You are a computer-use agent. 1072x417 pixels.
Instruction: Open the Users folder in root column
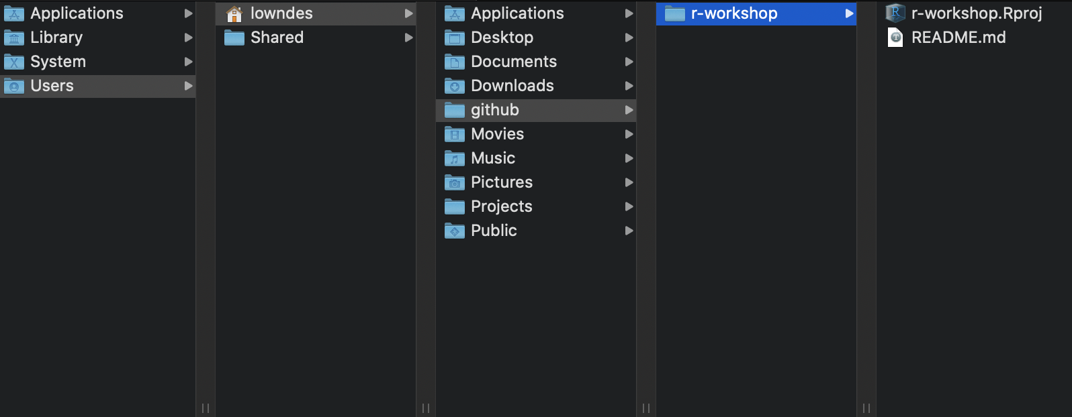(98, 86)
